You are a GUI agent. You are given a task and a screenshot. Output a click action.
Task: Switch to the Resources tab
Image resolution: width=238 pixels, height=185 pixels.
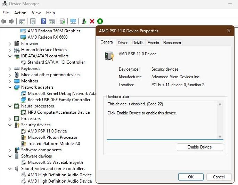coord(172,43)
